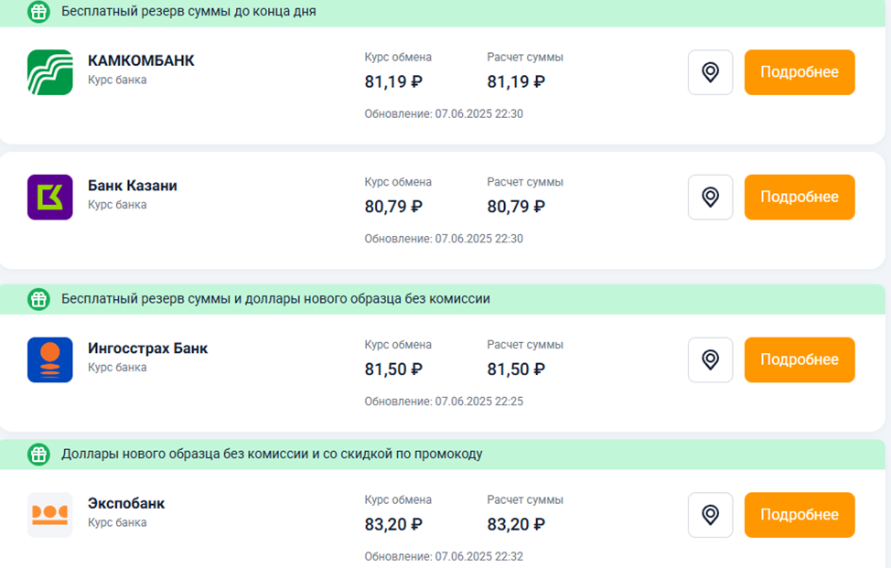Click gift icon beside promo code discount banner

pyautogui.click(x=38, y=454)
